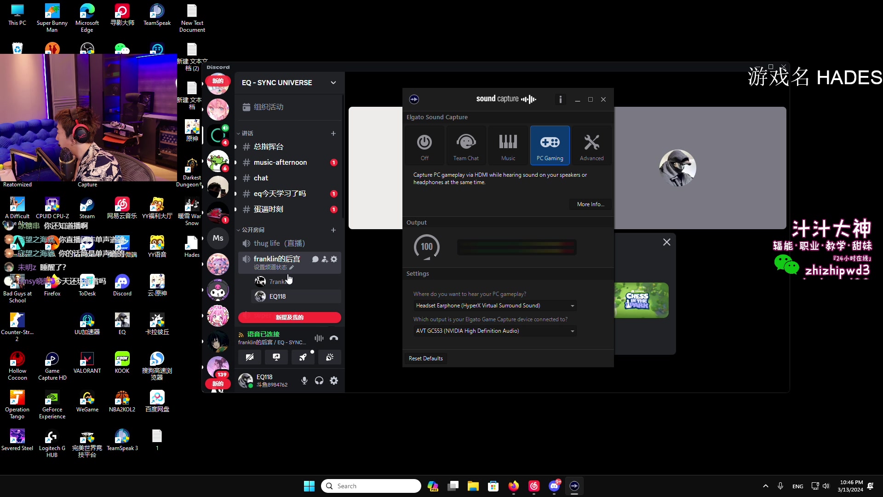Open TeamSpeak 3 desktop shortcut
883x497 pixels.
coord(122,440)
